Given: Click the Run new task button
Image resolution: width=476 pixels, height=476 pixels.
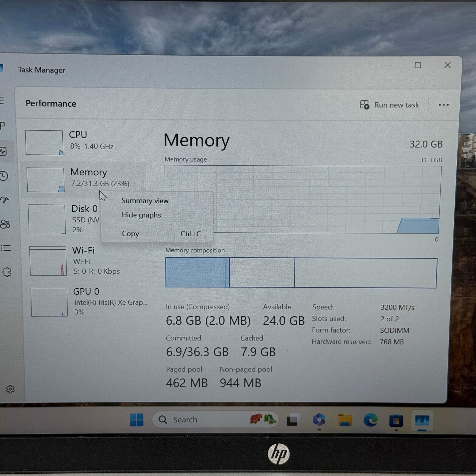Looking at the screenshot, I should [x=389, y=105].
